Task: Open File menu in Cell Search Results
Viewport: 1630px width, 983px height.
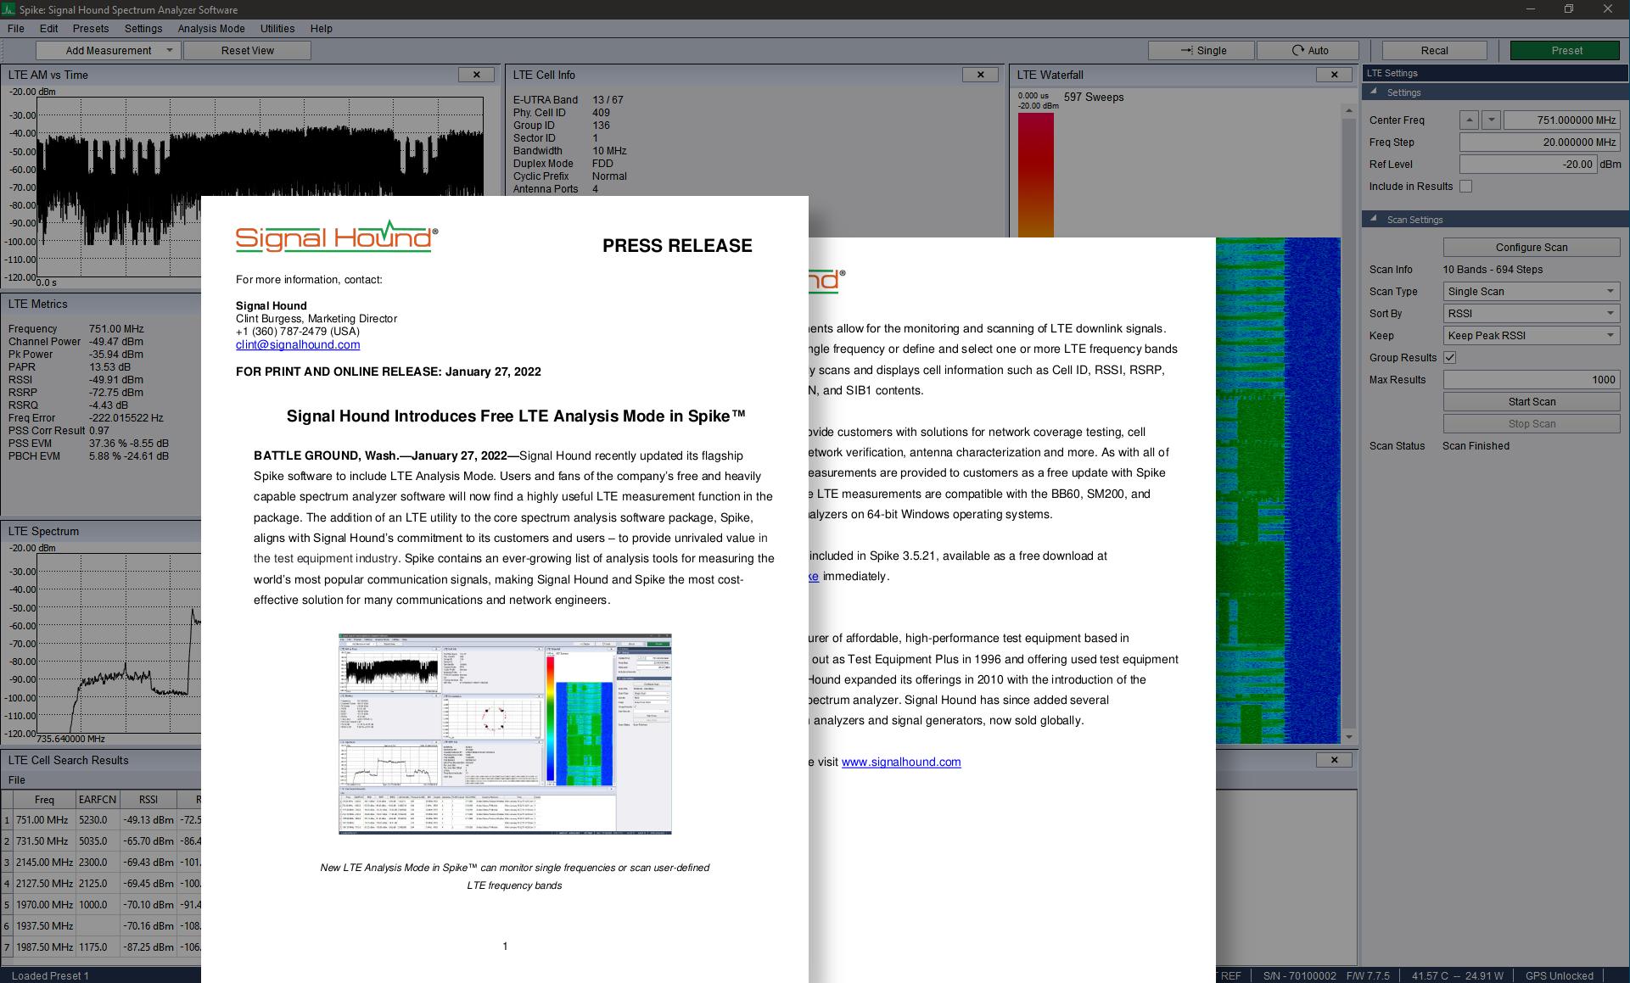Action: (x=17, y=780)
